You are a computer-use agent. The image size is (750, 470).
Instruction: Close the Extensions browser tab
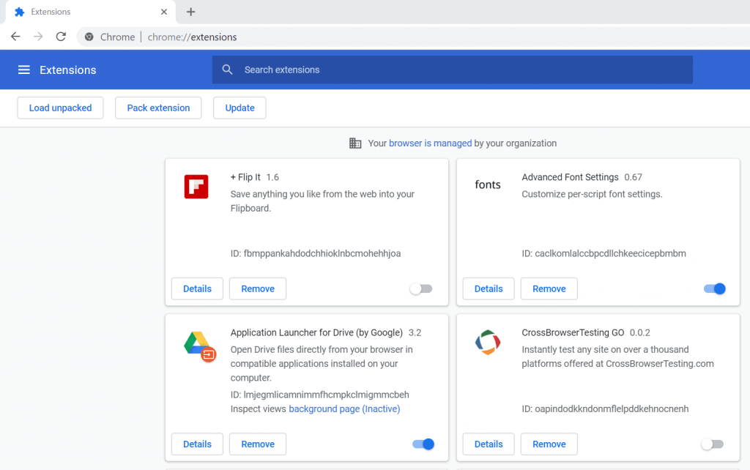(x=164, y=12)
